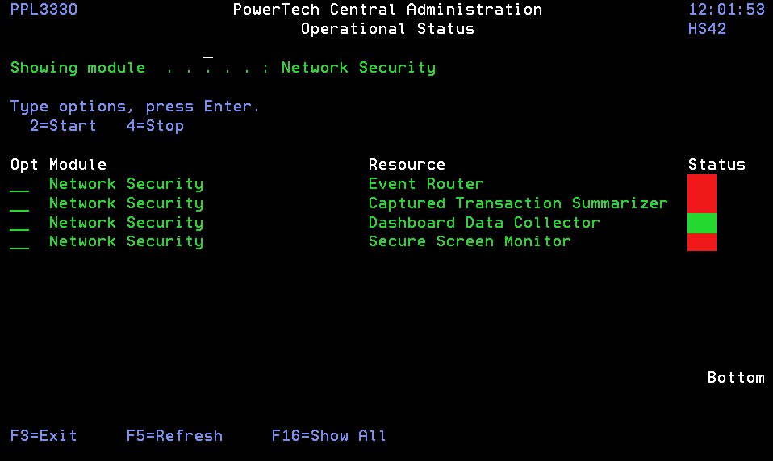Image resolution: width=773 pixels, height=461 pixels.
Task: Click the Captured Transaction Summarizer red status indicator
Action: (x=701, y=203)
